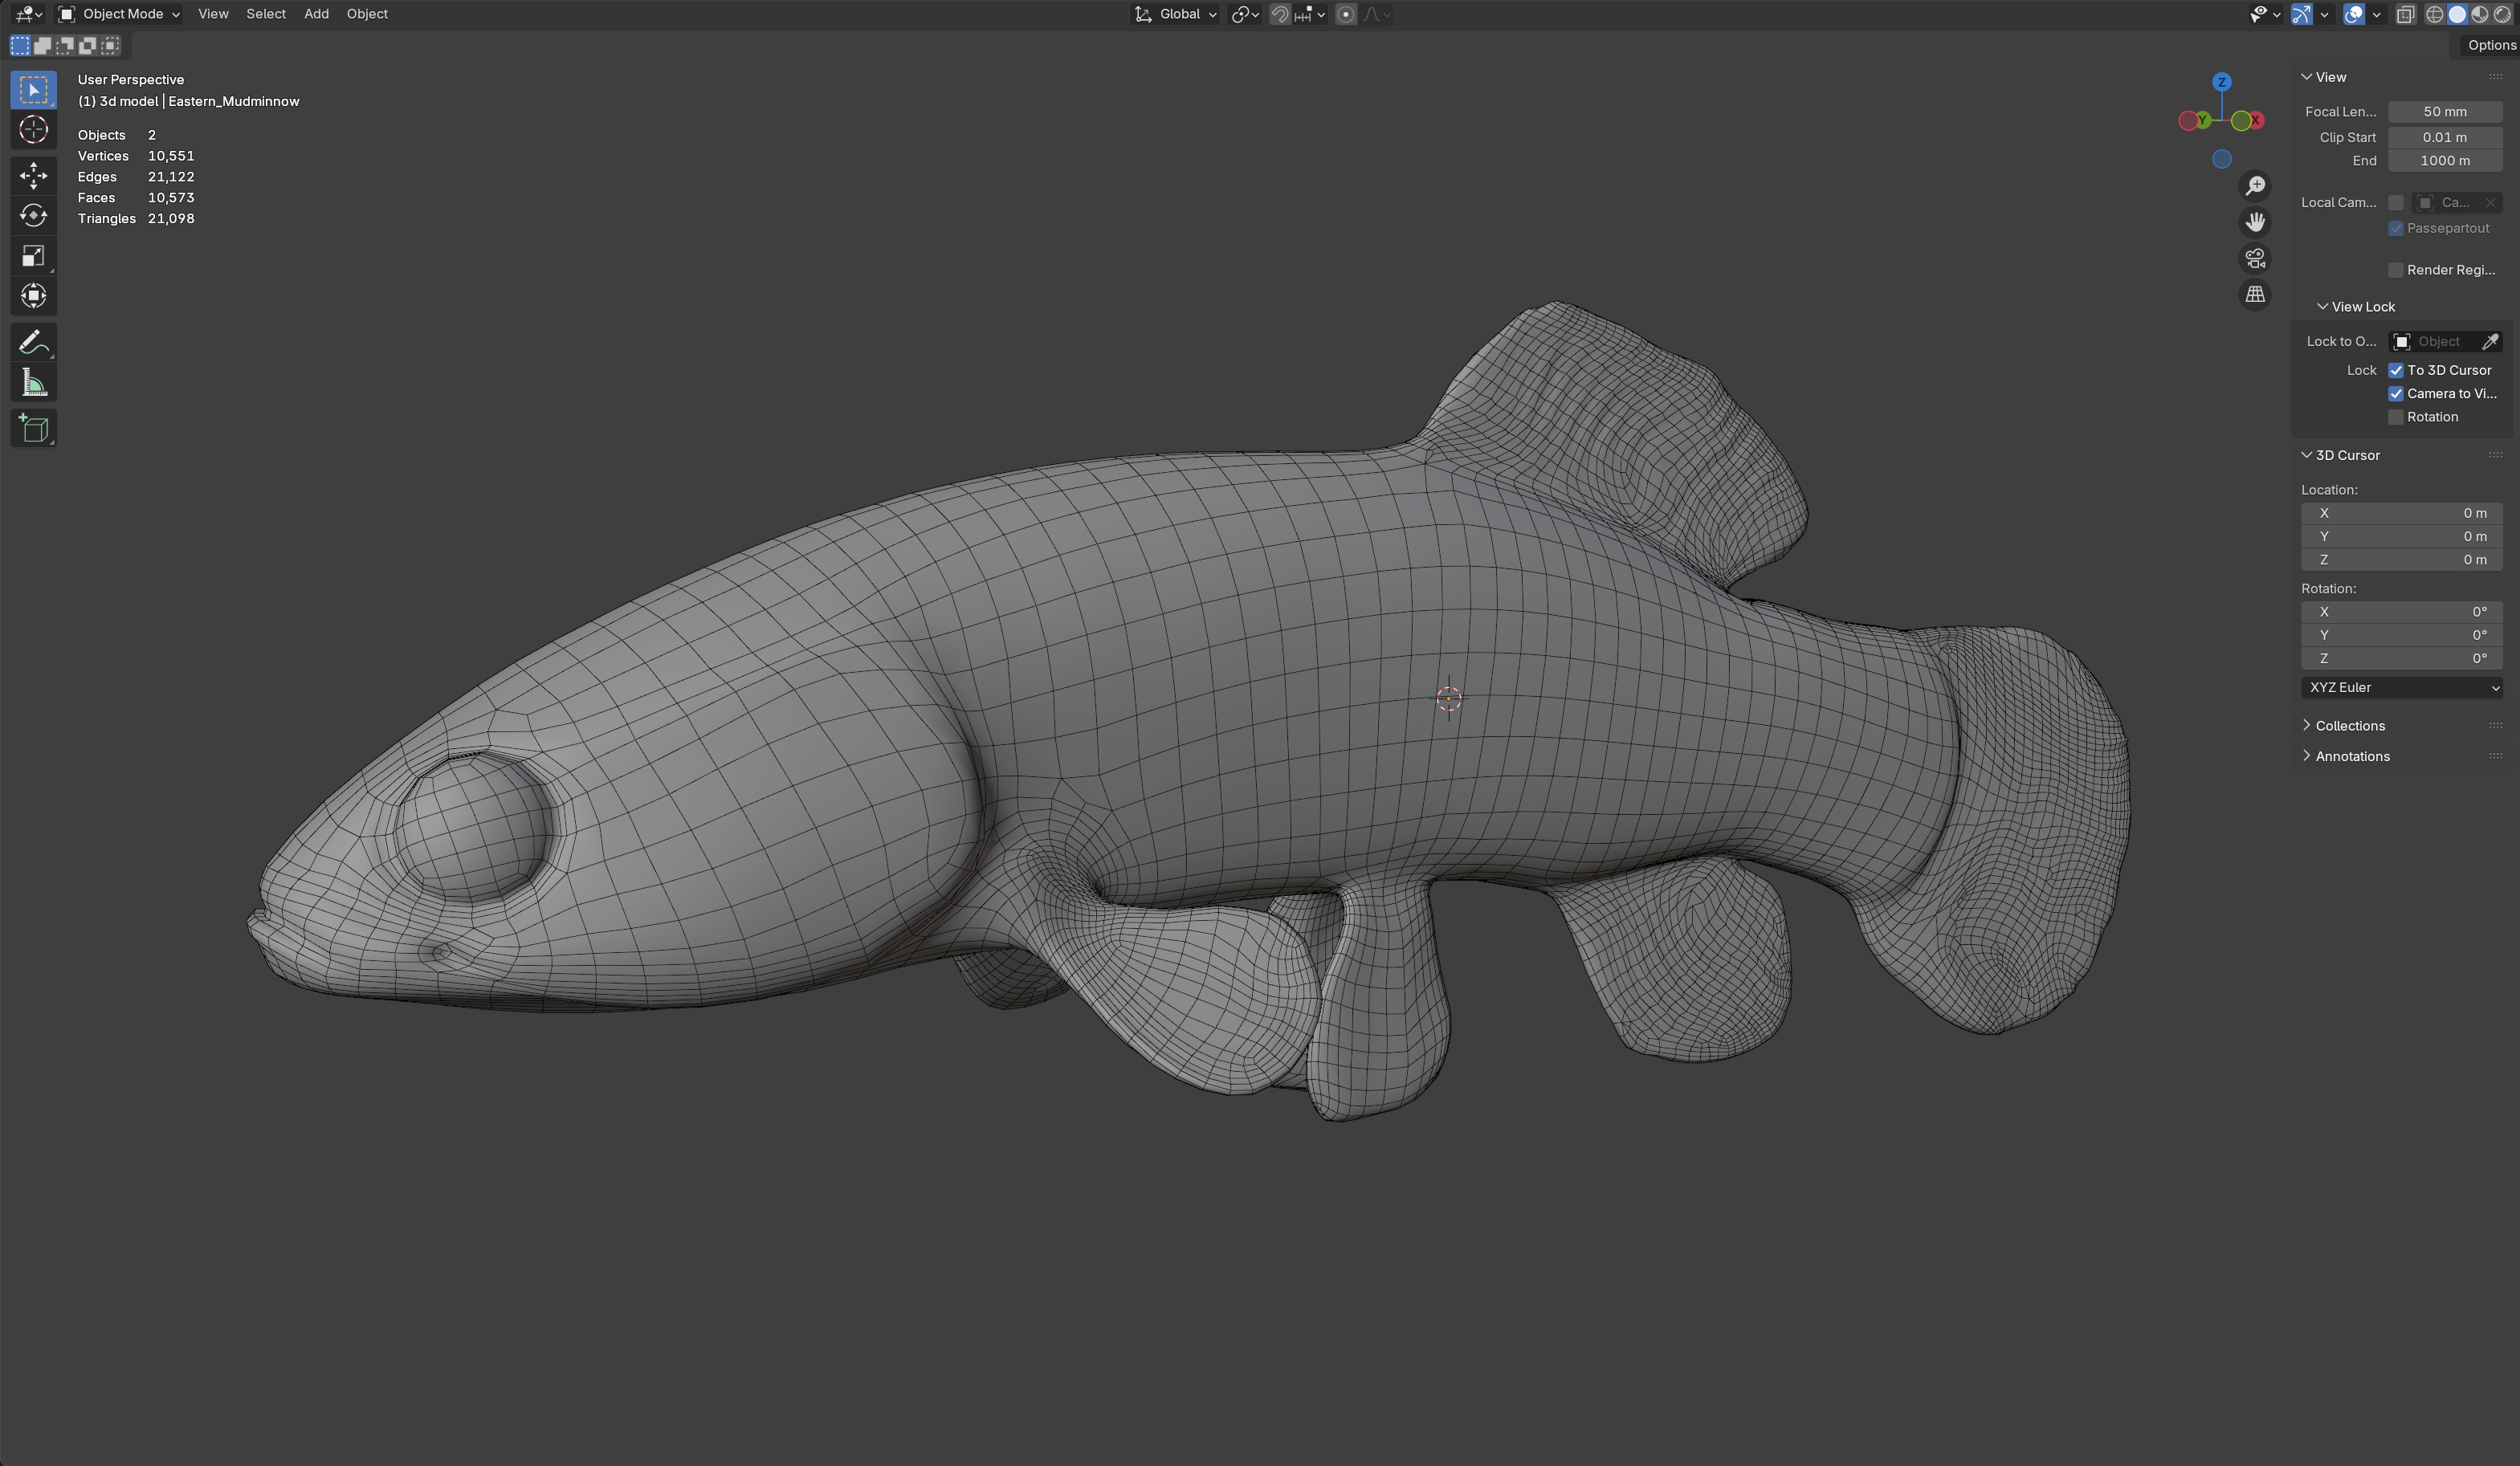Click the Cursor tool icon
Image resolution: width=2520 pixels, height=1466 pixels.
33,130
